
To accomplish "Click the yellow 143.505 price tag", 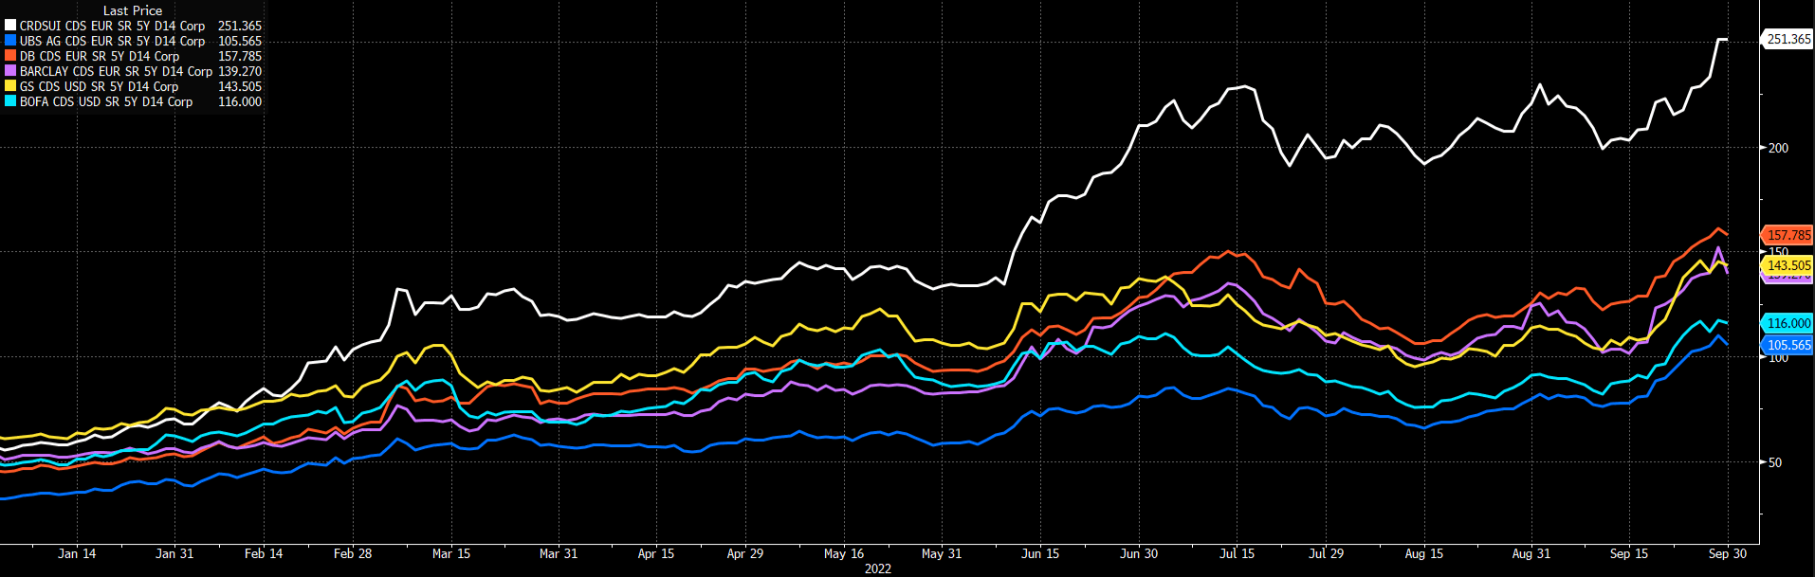I will tap(1788, 265).
